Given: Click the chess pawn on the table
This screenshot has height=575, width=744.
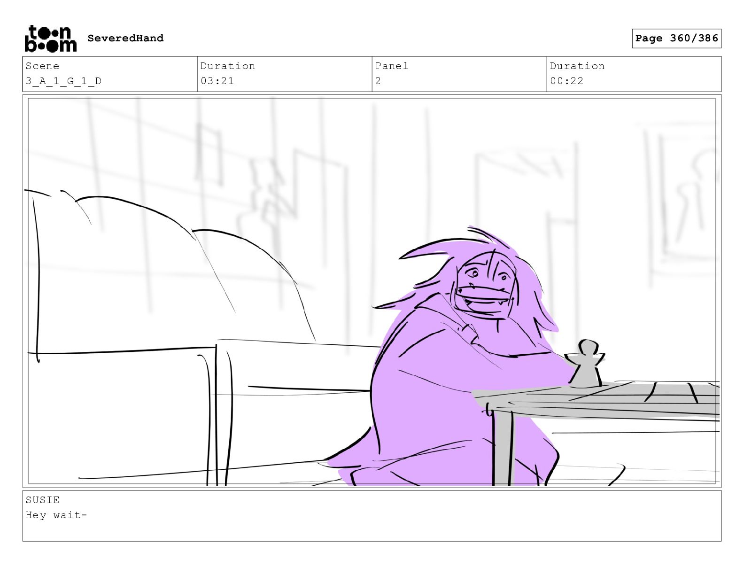Looking at the screenshot, I should [x=584, y=364].
